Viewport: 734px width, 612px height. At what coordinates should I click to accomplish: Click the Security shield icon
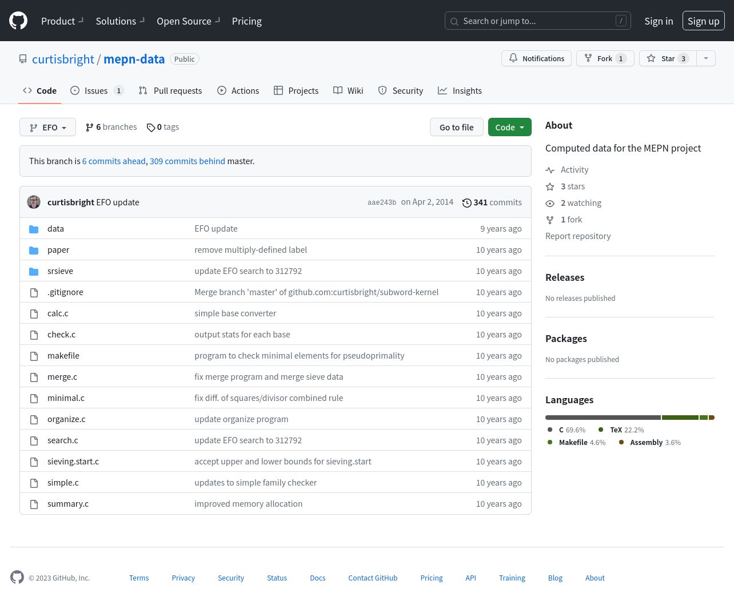pyautogui.click(x=382, y=90)
